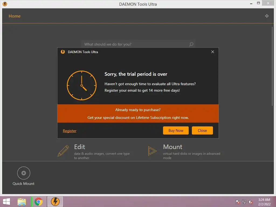The width and height of the screenshot is (276, 207).
Task: Click the clock icon in the trial dialog
Action: click(81, 85)
